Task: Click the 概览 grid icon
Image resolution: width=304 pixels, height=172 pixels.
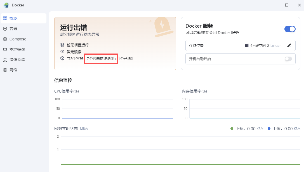Action: point(5,18)
